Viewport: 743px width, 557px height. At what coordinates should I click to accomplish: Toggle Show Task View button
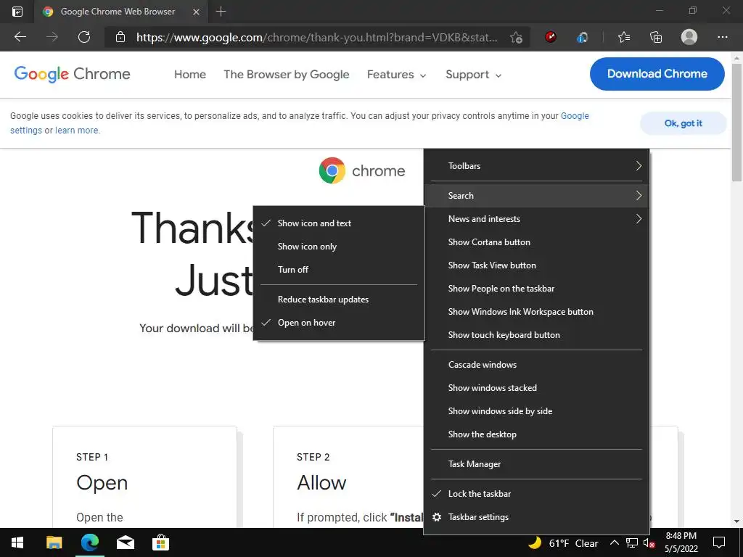[536, 265]
